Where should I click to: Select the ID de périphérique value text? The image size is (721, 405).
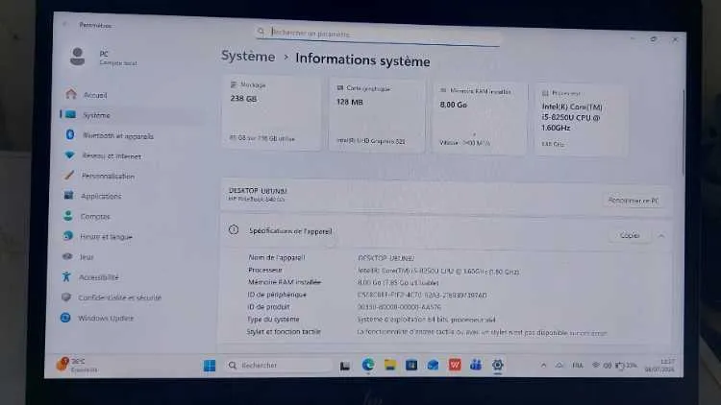422,295
